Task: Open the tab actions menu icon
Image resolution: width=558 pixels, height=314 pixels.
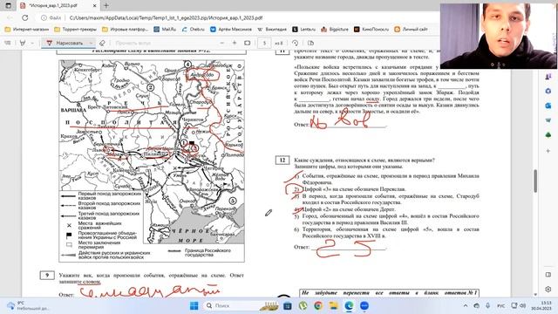Action: point(9,5)
